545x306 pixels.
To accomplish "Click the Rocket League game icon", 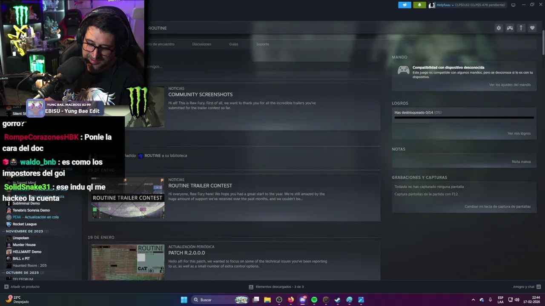I will (x=9, y=224).
